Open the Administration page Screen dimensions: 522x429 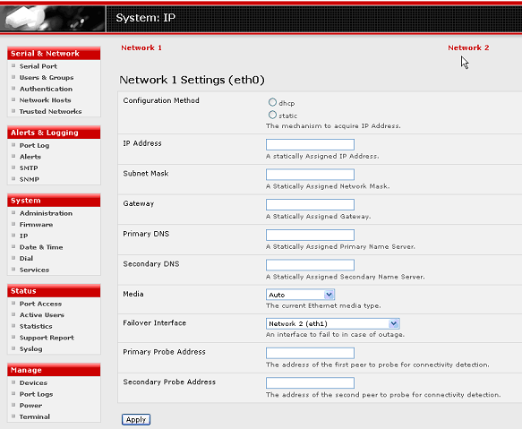[46, 213]
